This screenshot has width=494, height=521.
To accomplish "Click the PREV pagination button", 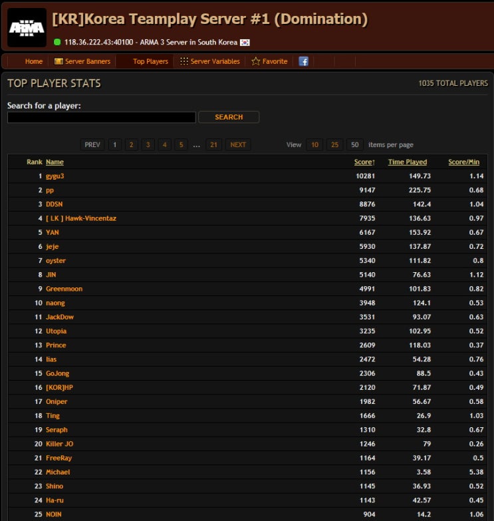I will (x=92, y=145).
